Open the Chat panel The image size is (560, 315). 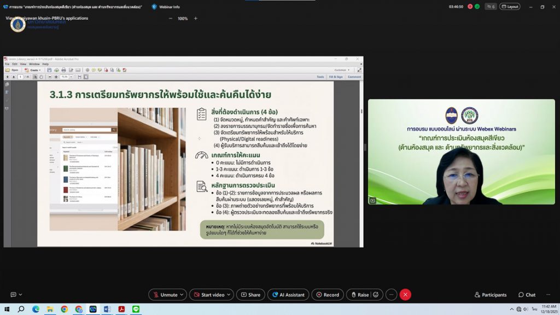(527, 295)
